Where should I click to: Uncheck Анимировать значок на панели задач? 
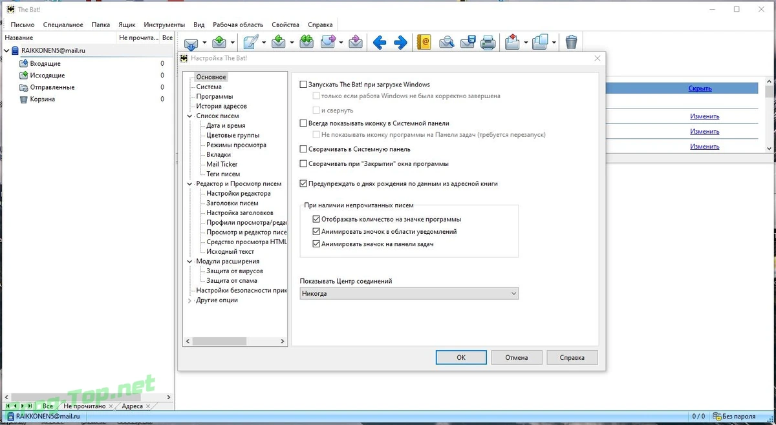(316, 244)
